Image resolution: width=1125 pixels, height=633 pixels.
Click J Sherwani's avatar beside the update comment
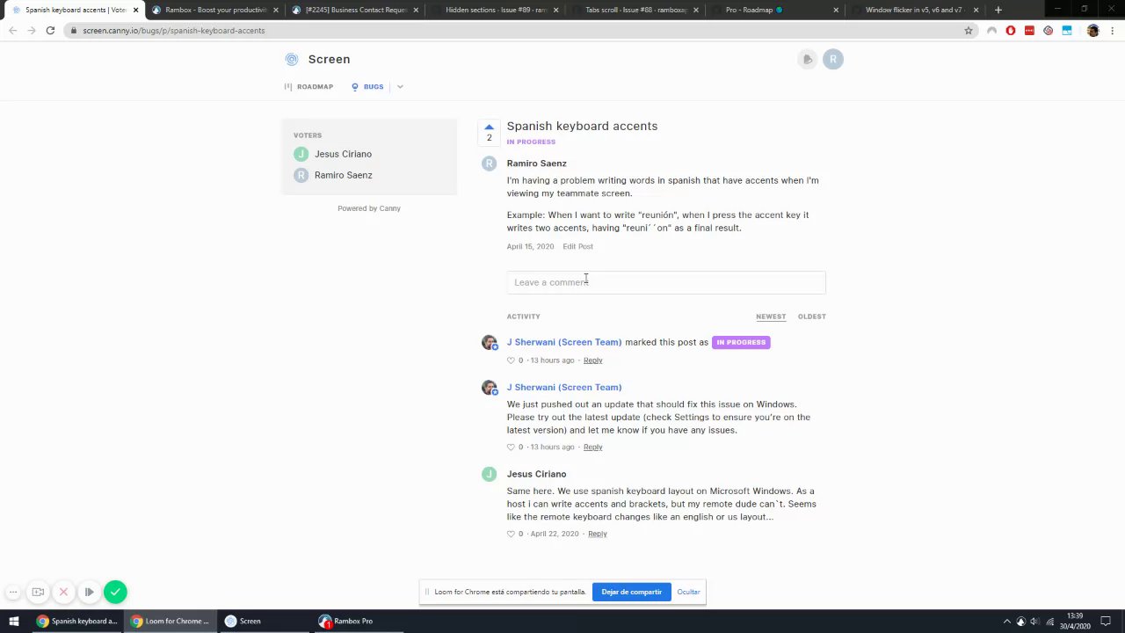coord(490,388)
